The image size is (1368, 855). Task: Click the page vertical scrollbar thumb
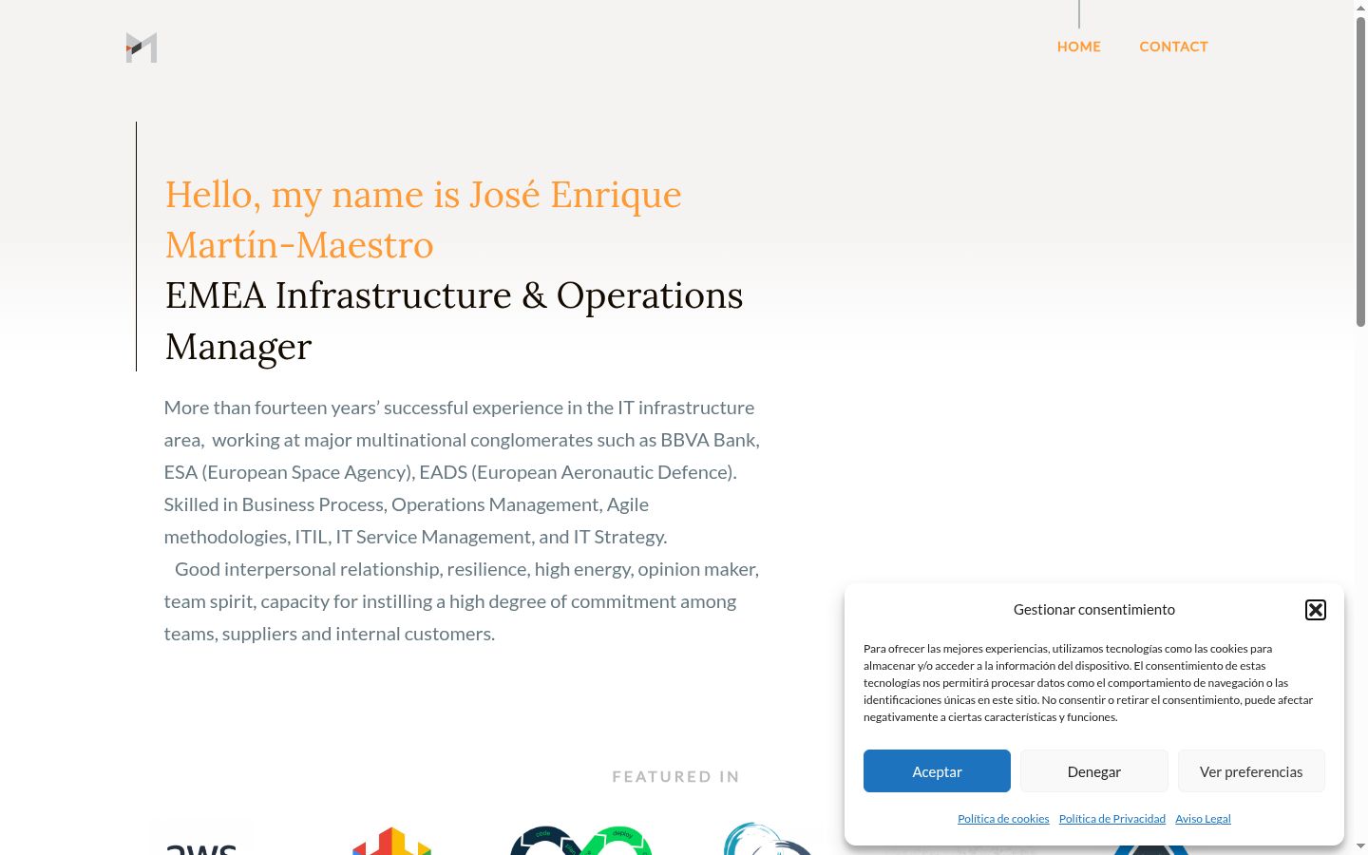pos(1360,172)
